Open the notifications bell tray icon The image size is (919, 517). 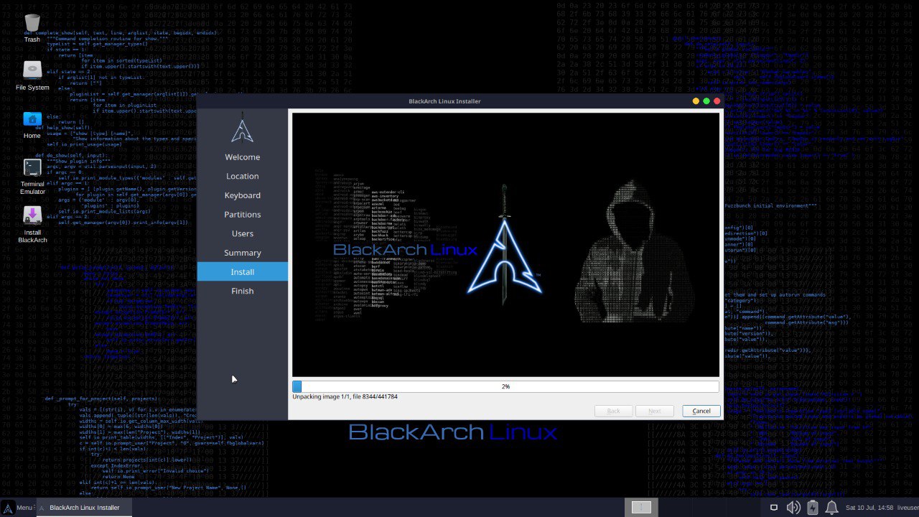[x=831, y=508]
